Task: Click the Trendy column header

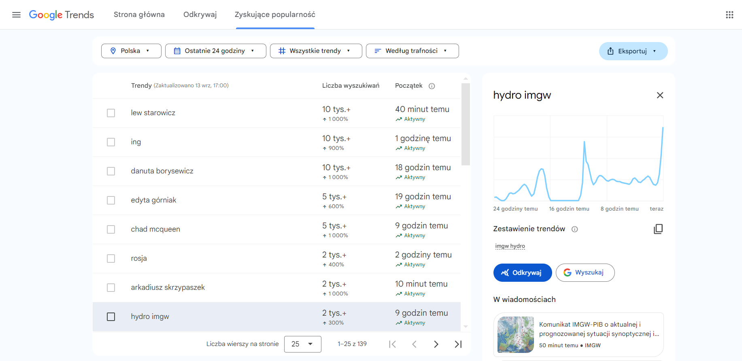Action: tap(141, 86)
